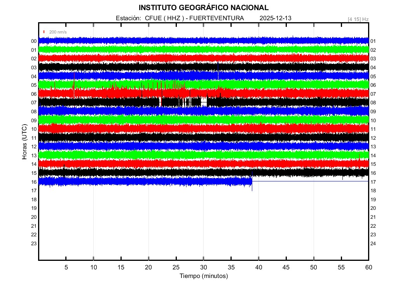
Task: Click the 17 hour label on the left axis
Action: 34,191
